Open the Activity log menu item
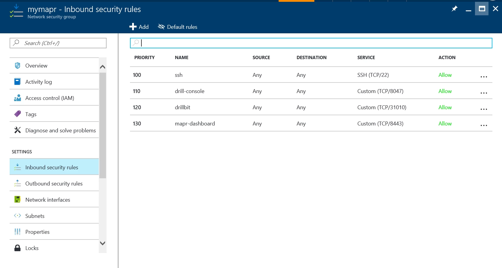Viewport: 502px width, 268px height. (x=54, y=82)
